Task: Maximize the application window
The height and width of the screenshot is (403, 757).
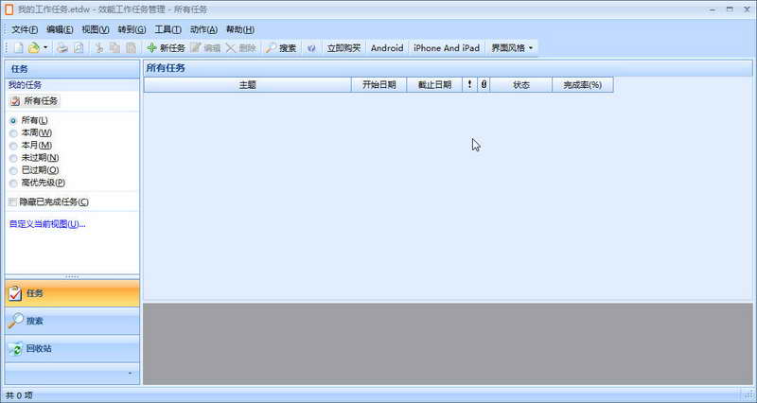Action: point(730,9)
